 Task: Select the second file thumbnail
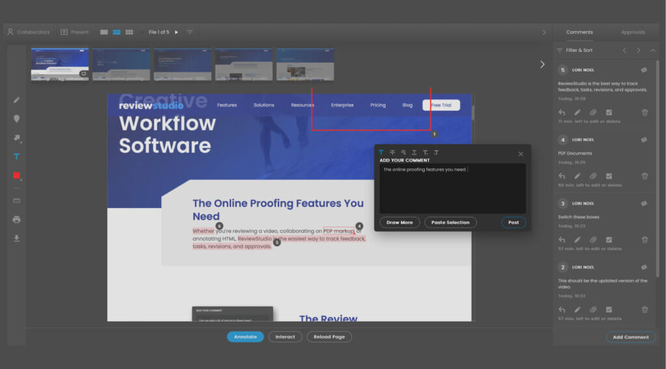point(121,64)
